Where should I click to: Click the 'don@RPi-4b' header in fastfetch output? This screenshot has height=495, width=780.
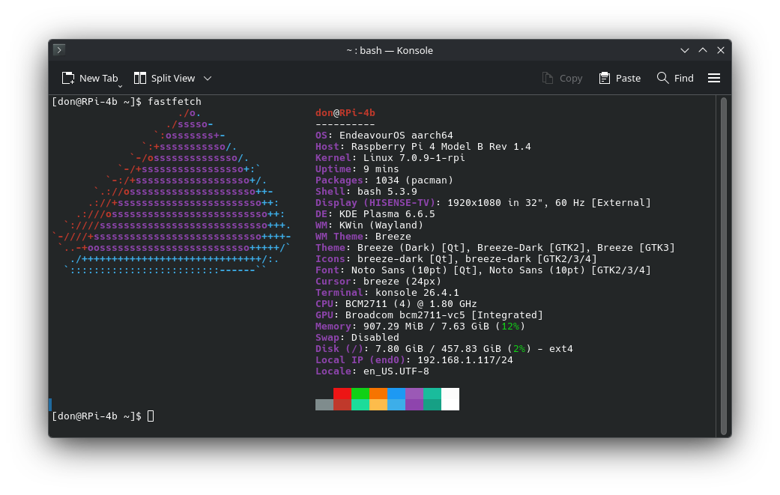coord(345,113)
